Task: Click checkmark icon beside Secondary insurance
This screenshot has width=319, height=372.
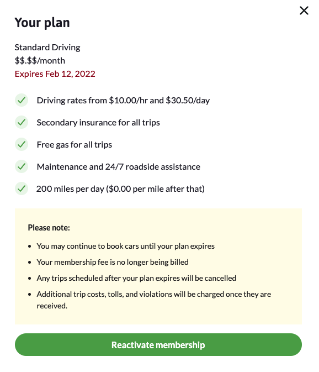Action: click(x=22, y=122)
